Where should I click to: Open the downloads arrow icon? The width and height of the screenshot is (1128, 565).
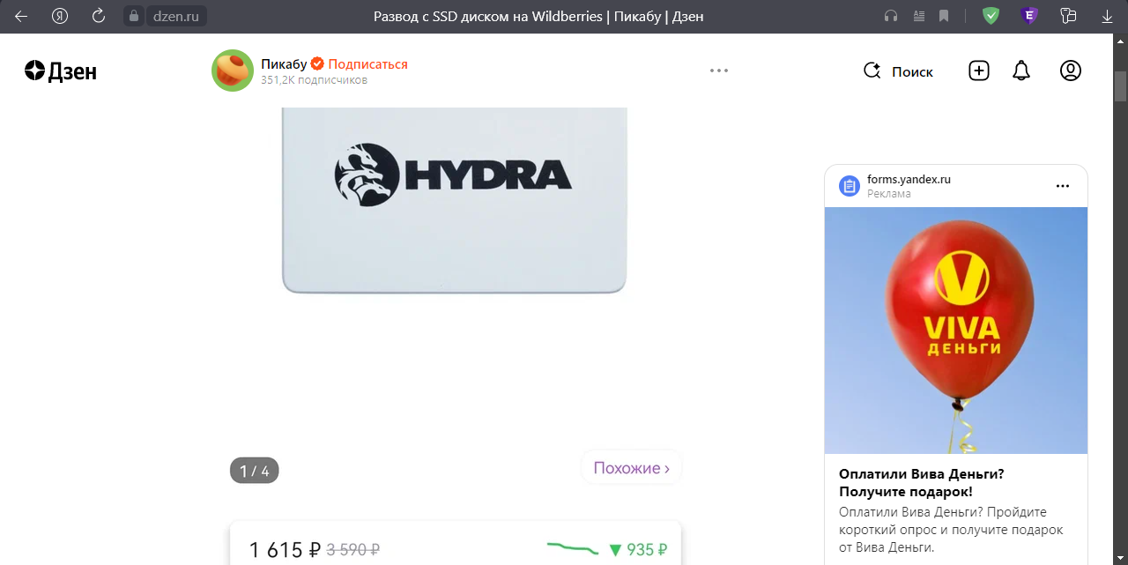[1108, 16]
